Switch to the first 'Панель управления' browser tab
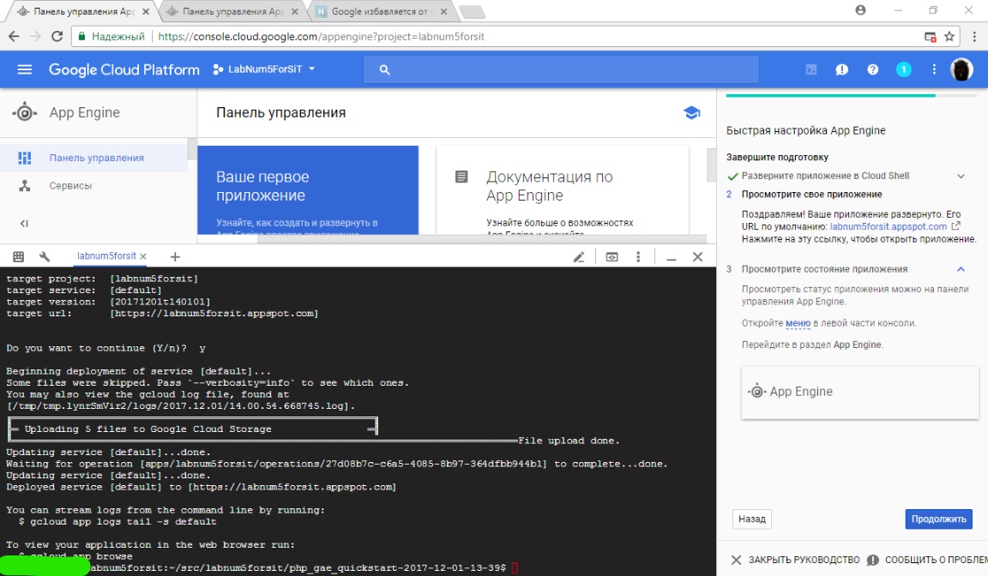The height and width of the screenshot is (576, 988). (x=84, y=11)
